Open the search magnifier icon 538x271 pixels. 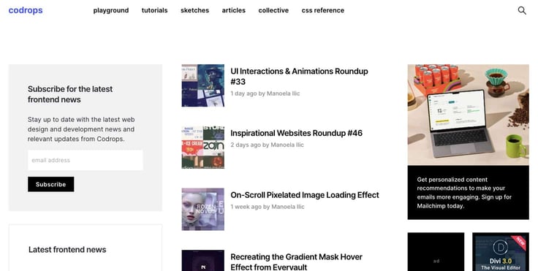522,10
